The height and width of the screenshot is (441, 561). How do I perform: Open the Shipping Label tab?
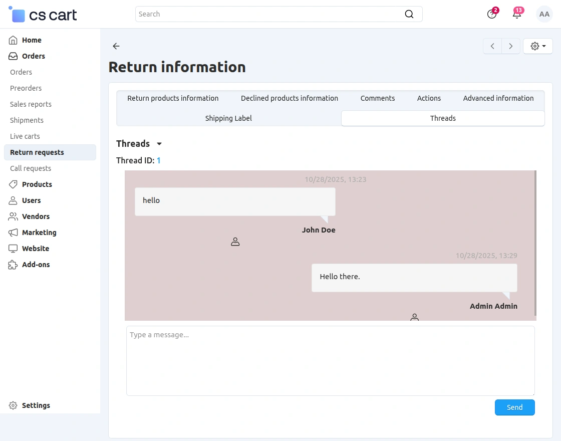click(228, 118)
